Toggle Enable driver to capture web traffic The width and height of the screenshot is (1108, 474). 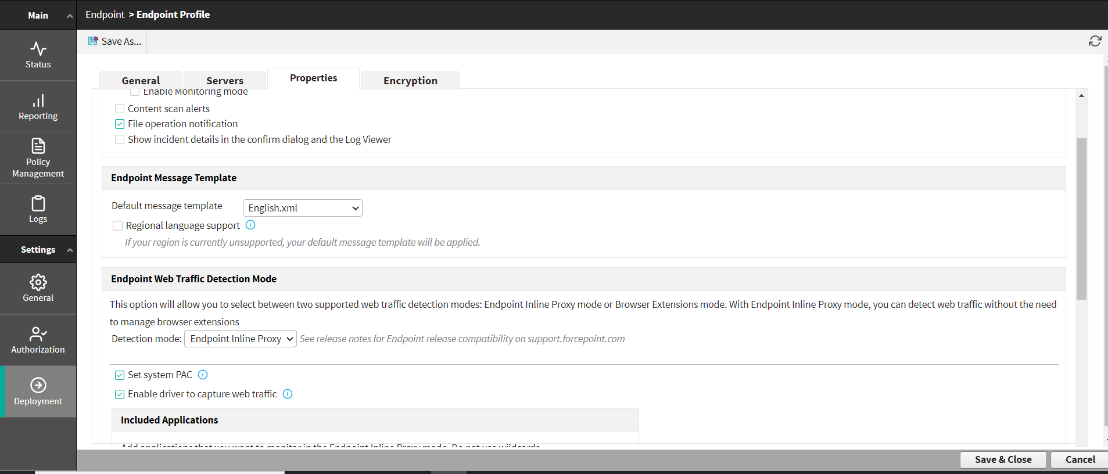coord(120,394)
